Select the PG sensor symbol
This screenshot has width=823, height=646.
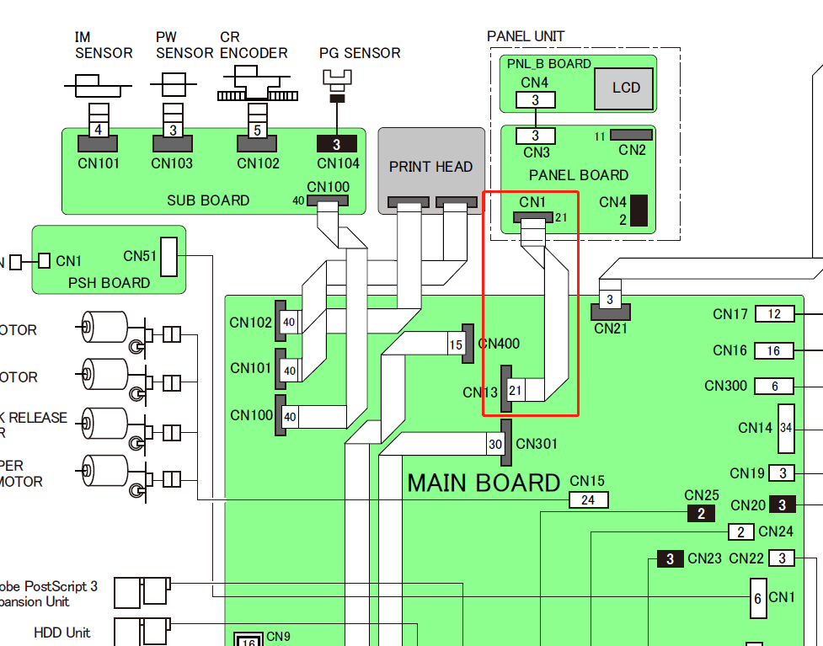coord(337,83)
